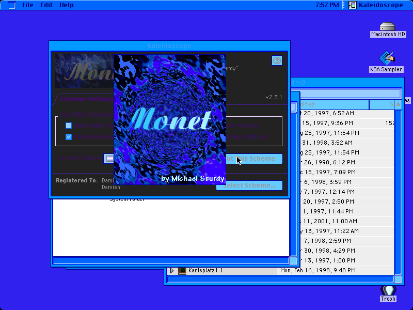The height and width of the screenshot is (310, 413).
Task: Click the 7:57 PM menu bar clock
Action: pos(327,5)
